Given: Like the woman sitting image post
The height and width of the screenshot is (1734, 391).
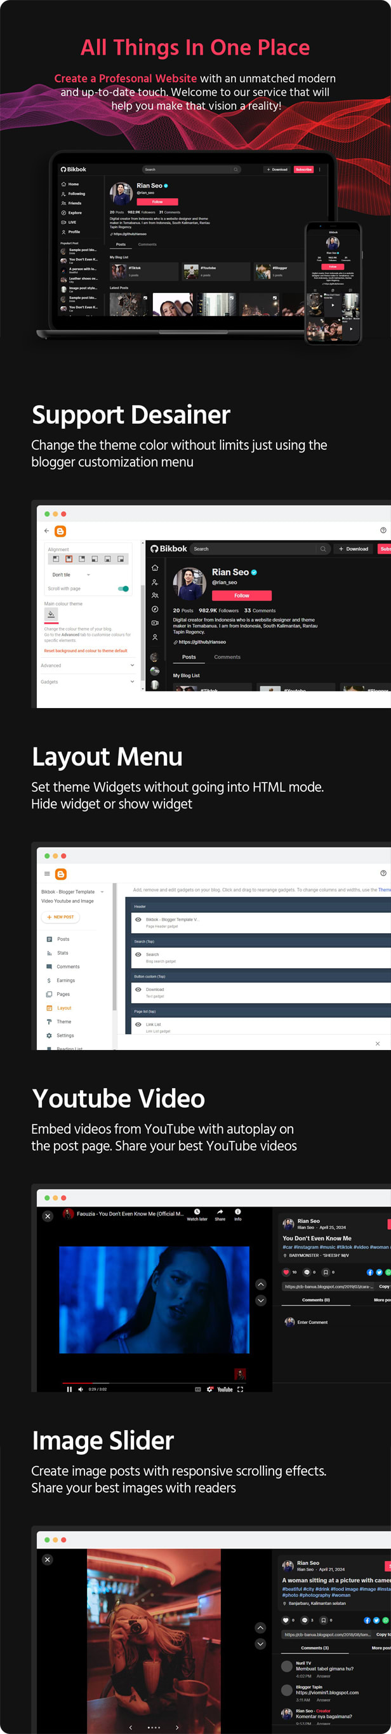Looking at the screenshot, I should coord(286,1620).
